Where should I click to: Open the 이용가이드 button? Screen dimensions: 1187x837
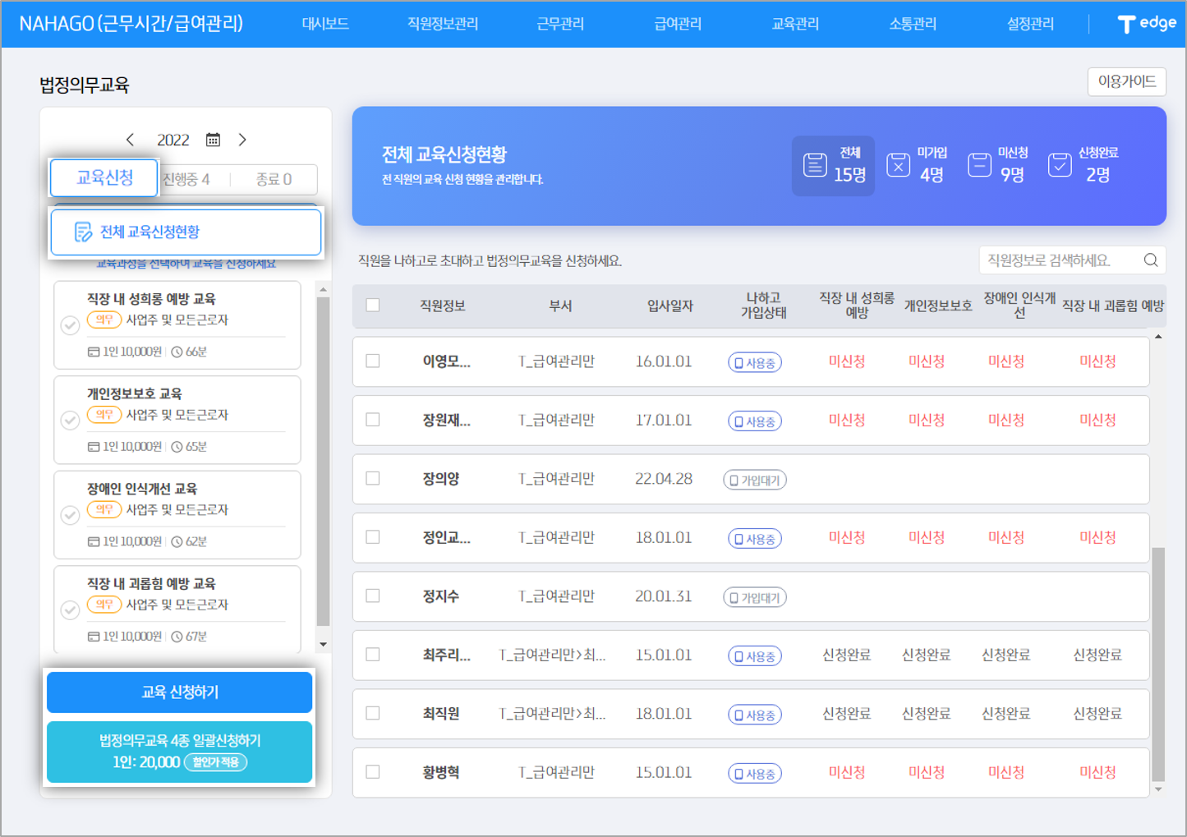(x=1127, y=81)
